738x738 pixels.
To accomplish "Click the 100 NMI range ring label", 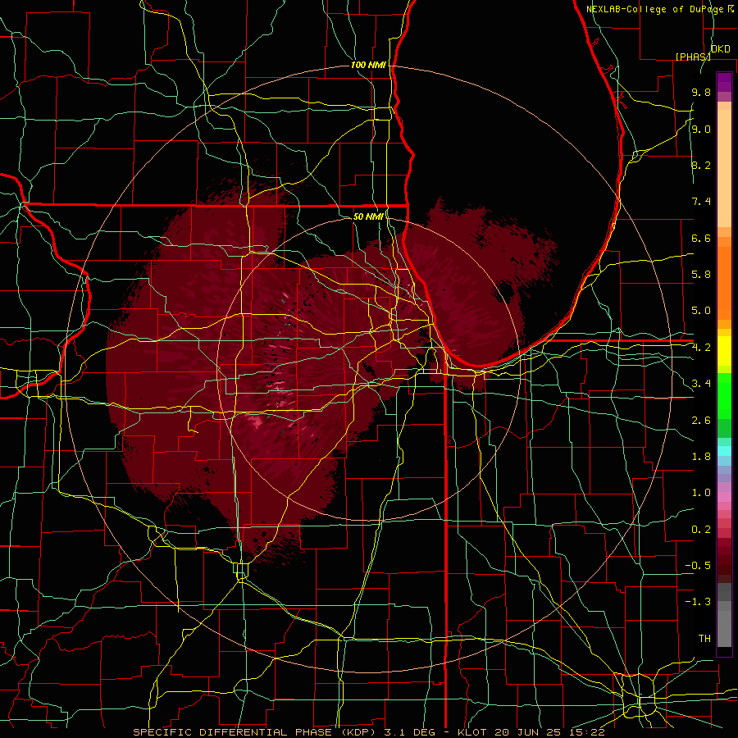I will coord(368,65).
